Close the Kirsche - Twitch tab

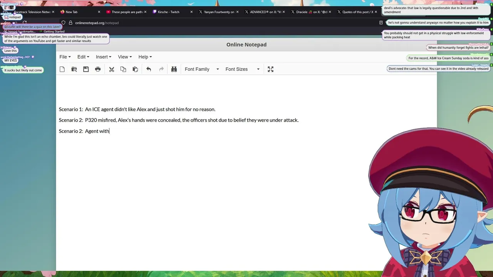[191, 12]
